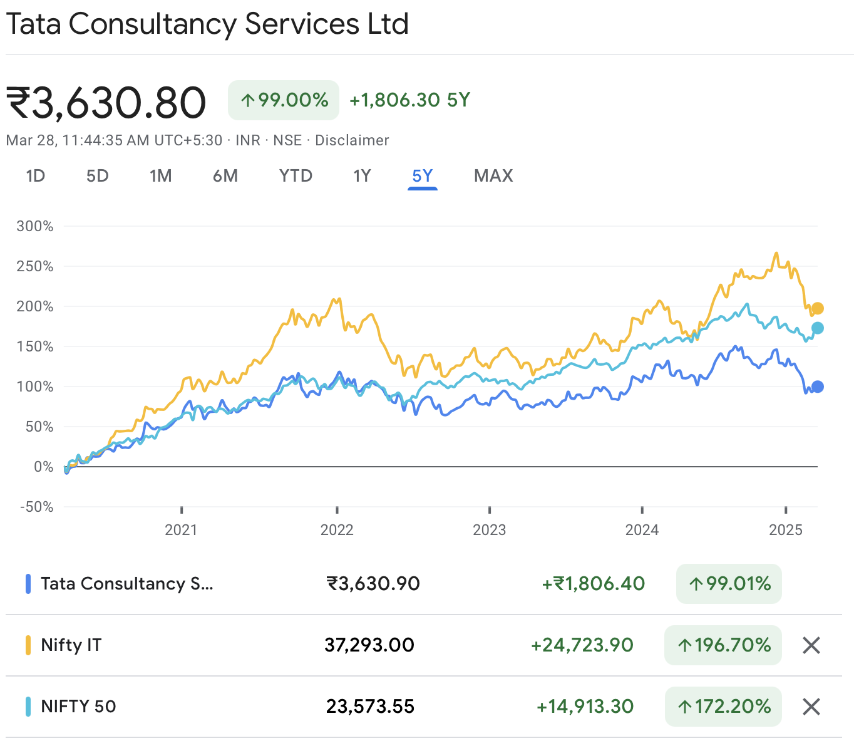Remove NIFTY 50 comparison with X icon
The height and width of the screenshot is (753, 854).
point(811,707)
